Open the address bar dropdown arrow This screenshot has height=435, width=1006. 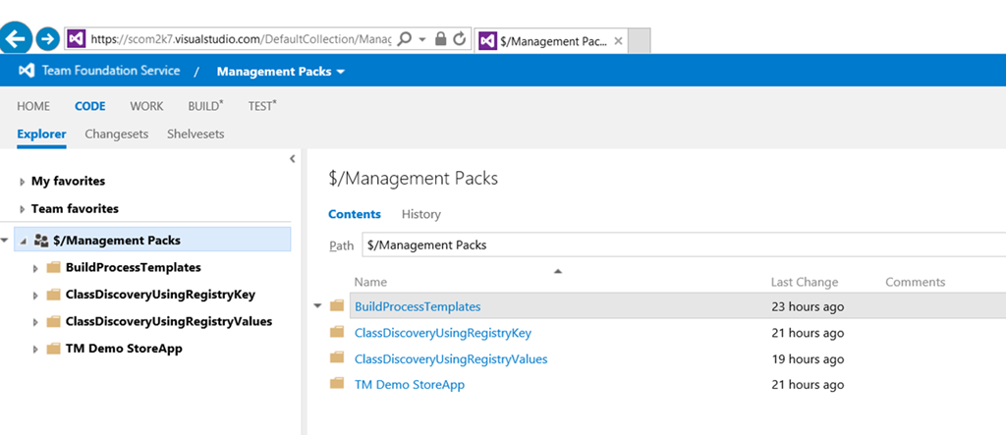(x=422, y=40)
